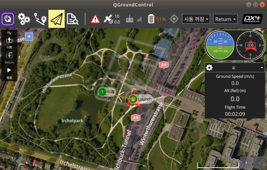The height and width of the screenshot is (170, 267).
Task: Select waypoint 1 takeoff marker
Action: (x=102, y=92)
